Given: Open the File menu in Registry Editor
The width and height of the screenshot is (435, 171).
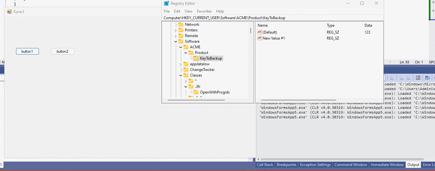Looking at the screenshot, I should (x=167, y=11).
